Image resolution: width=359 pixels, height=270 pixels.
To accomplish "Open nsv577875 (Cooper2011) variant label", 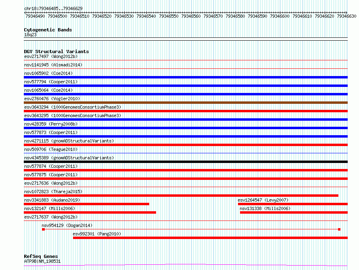I will 51,175.
